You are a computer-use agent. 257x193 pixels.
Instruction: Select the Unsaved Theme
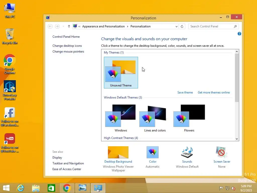pos(121,73)
